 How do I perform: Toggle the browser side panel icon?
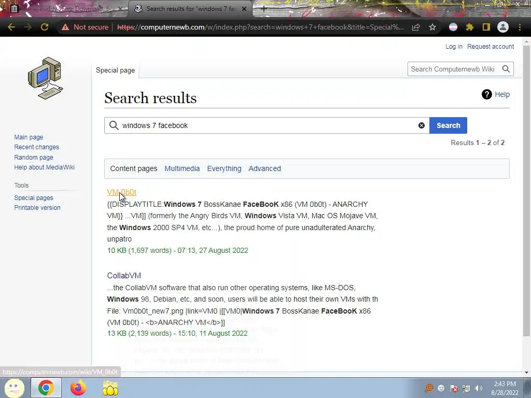pos(486,27)
